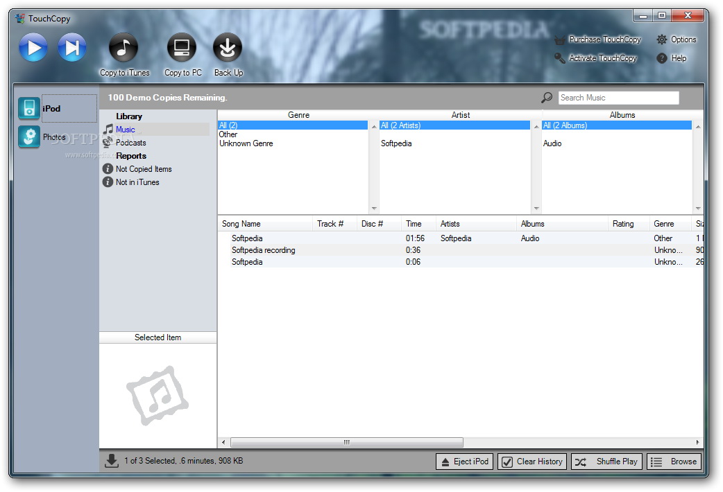This screenshot has height=492, width=723.
Task: Click horizontal scrollbar left arrow
Action: (223, 442)
